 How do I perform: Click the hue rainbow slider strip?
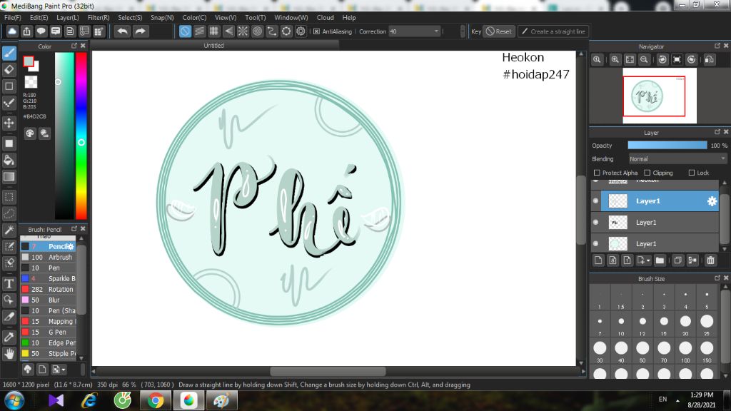(81, 136)
